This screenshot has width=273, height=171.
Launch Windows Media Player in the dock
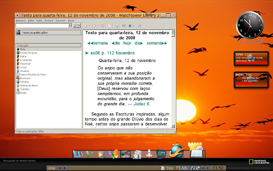[101, 155]
